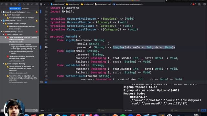Hide the debug area toggle icon
Viewport: 207px width, 116px height.
[41, 82]
